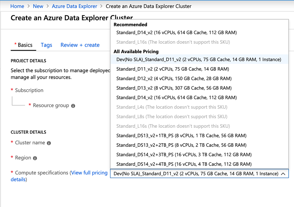Open the Azure Data Explorer breadcrumb
The width and height of the screenshot is (294, 207).
tap(74, 6)
